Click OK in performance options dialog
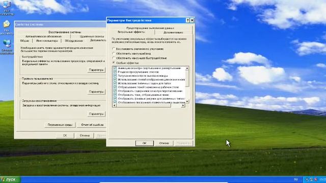The height and width of the screenshot is (183, 326). pos(145,143)
